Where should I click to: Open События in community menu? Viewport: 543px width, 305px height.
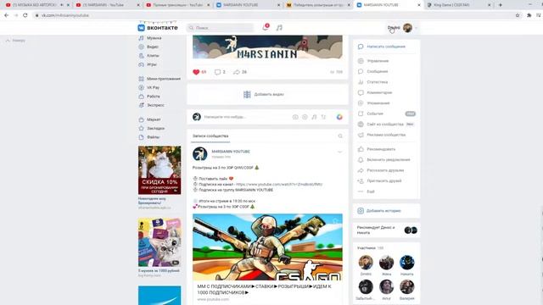tap(375, 114)
